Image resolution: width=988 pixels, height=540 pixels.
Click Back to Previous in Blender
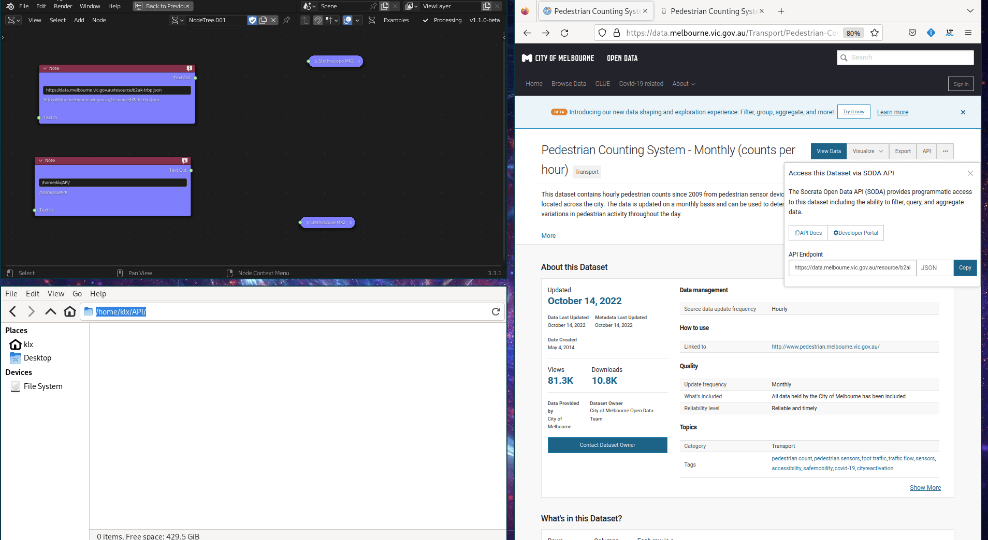point(163,6)
